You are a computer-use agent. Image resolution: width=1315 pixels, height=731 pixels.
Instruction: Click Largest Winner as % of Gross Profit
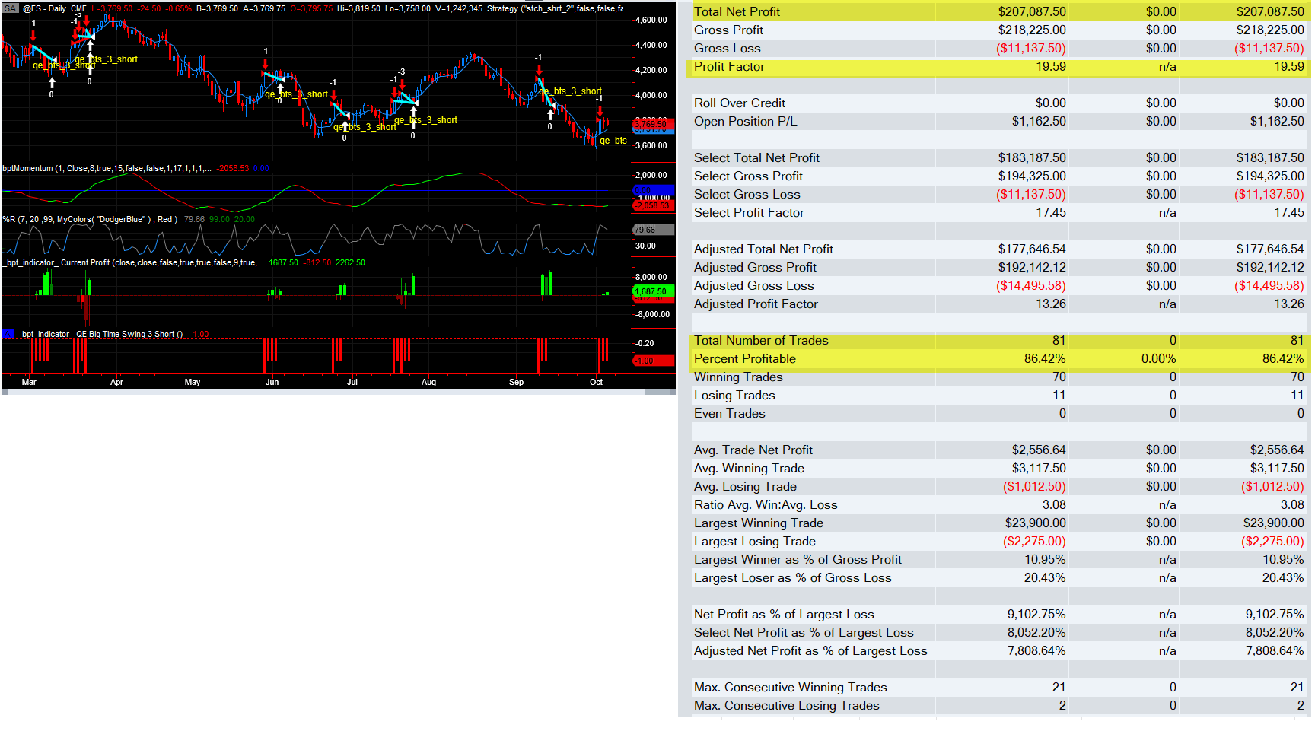click(x=798, y=559)
